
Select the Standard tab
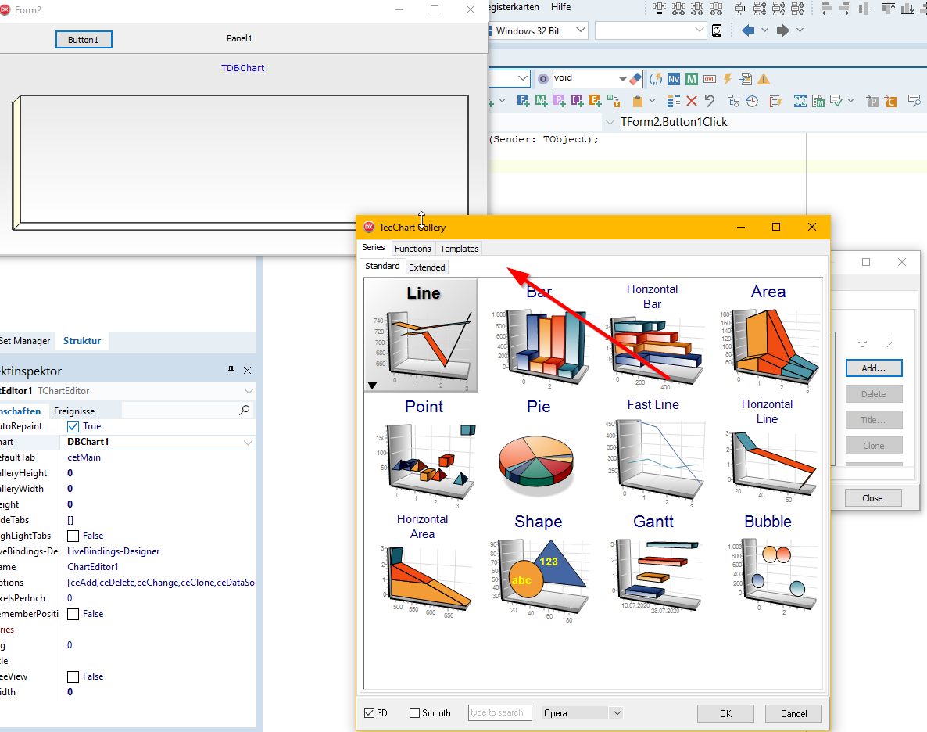coord(382,267)
